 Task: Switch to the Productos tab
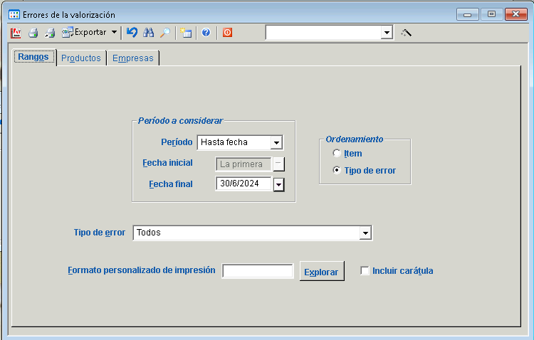(x=80, y=58)
